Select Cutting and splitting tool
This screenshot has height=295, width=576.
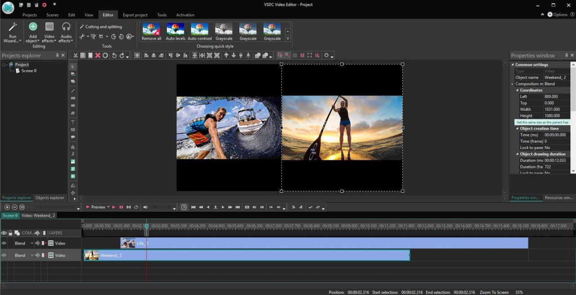point(101,27)
